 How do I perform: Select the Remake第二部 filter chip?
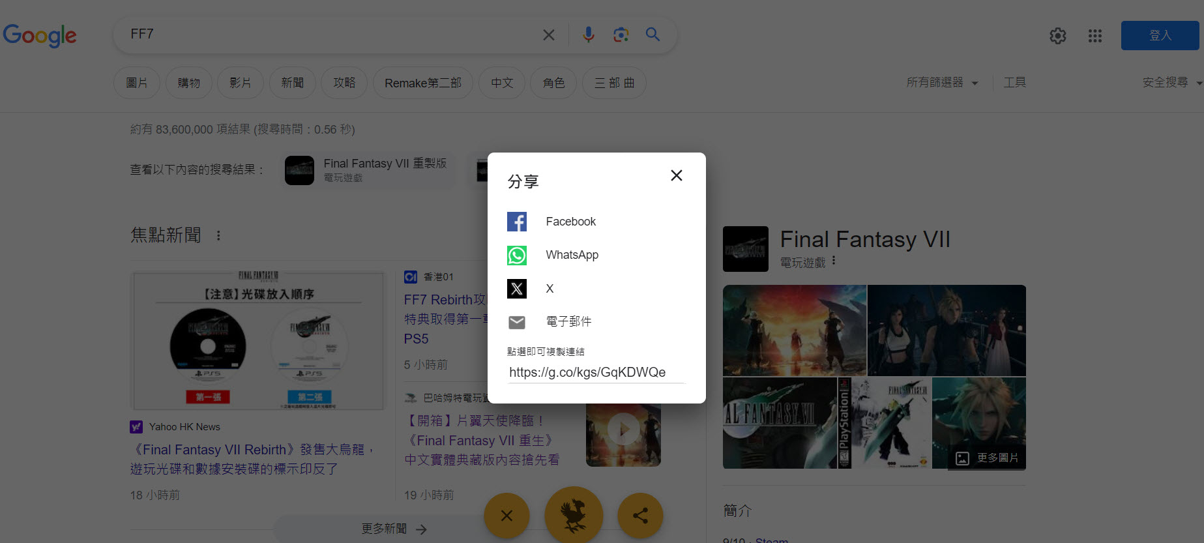click(423, 83)
